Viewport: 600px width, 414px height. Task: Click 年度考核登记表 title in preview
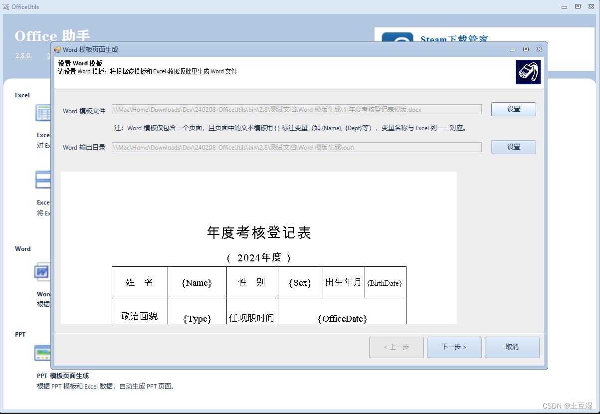coord(259,233)
